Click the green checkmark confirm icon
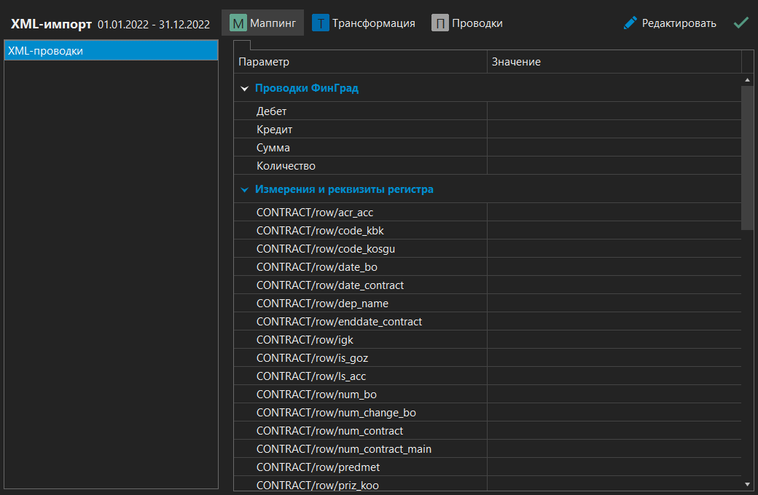 click(741, 23)
